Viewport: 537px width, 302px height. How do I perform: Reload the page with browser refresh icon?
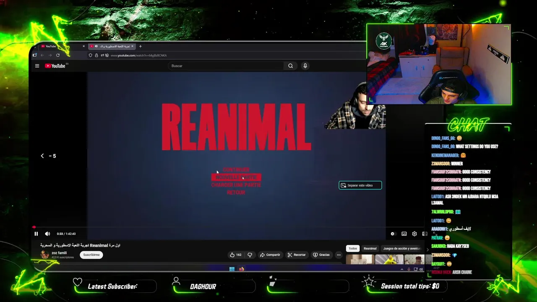pos(58,55)
